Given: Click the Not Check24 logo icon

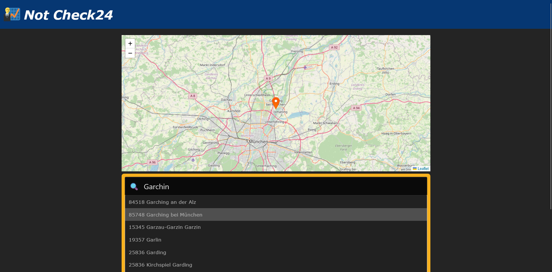Looking at the screenshot, I should click(12, 14).
